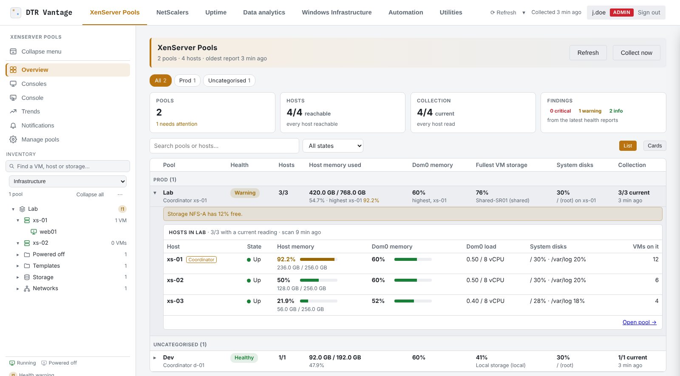
Task: Click the web01 VM monitor icon
Action: click(x=34, y=232)
